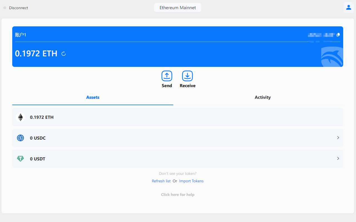The image size is (356, 222).
Task: Click here for help
Action: coord(177,194)
